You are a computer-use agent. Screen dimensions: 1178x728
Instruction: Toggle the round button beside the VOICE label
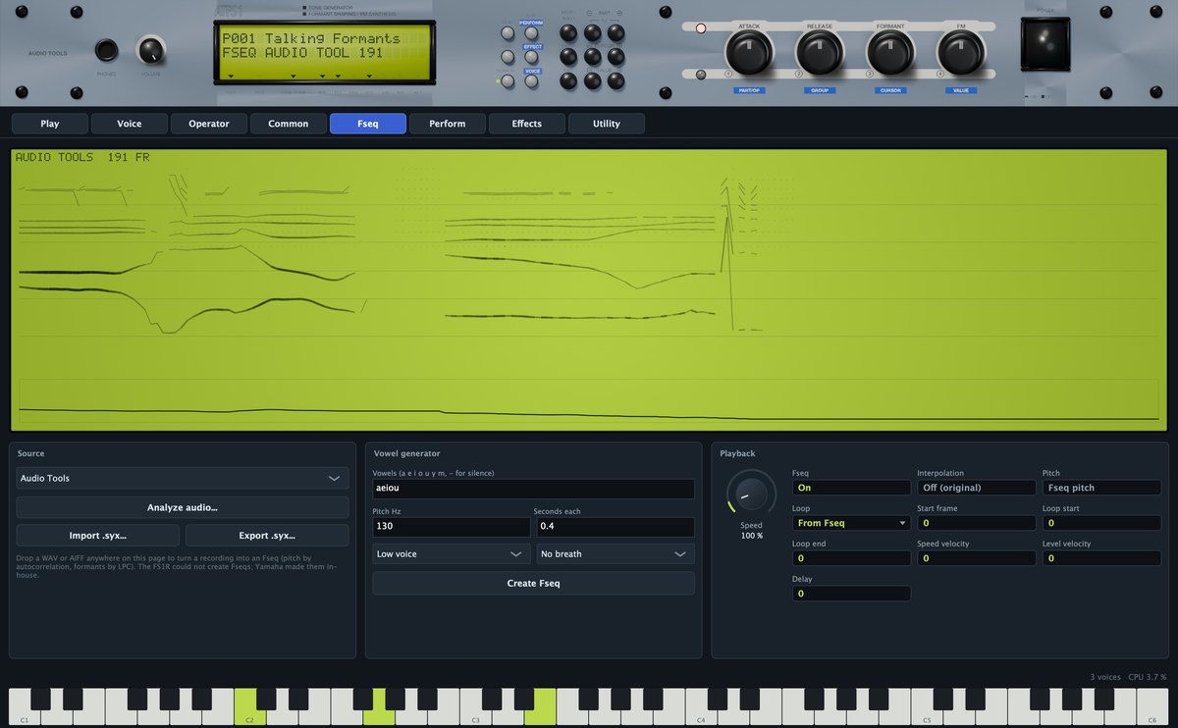click(x=531, y=81)
